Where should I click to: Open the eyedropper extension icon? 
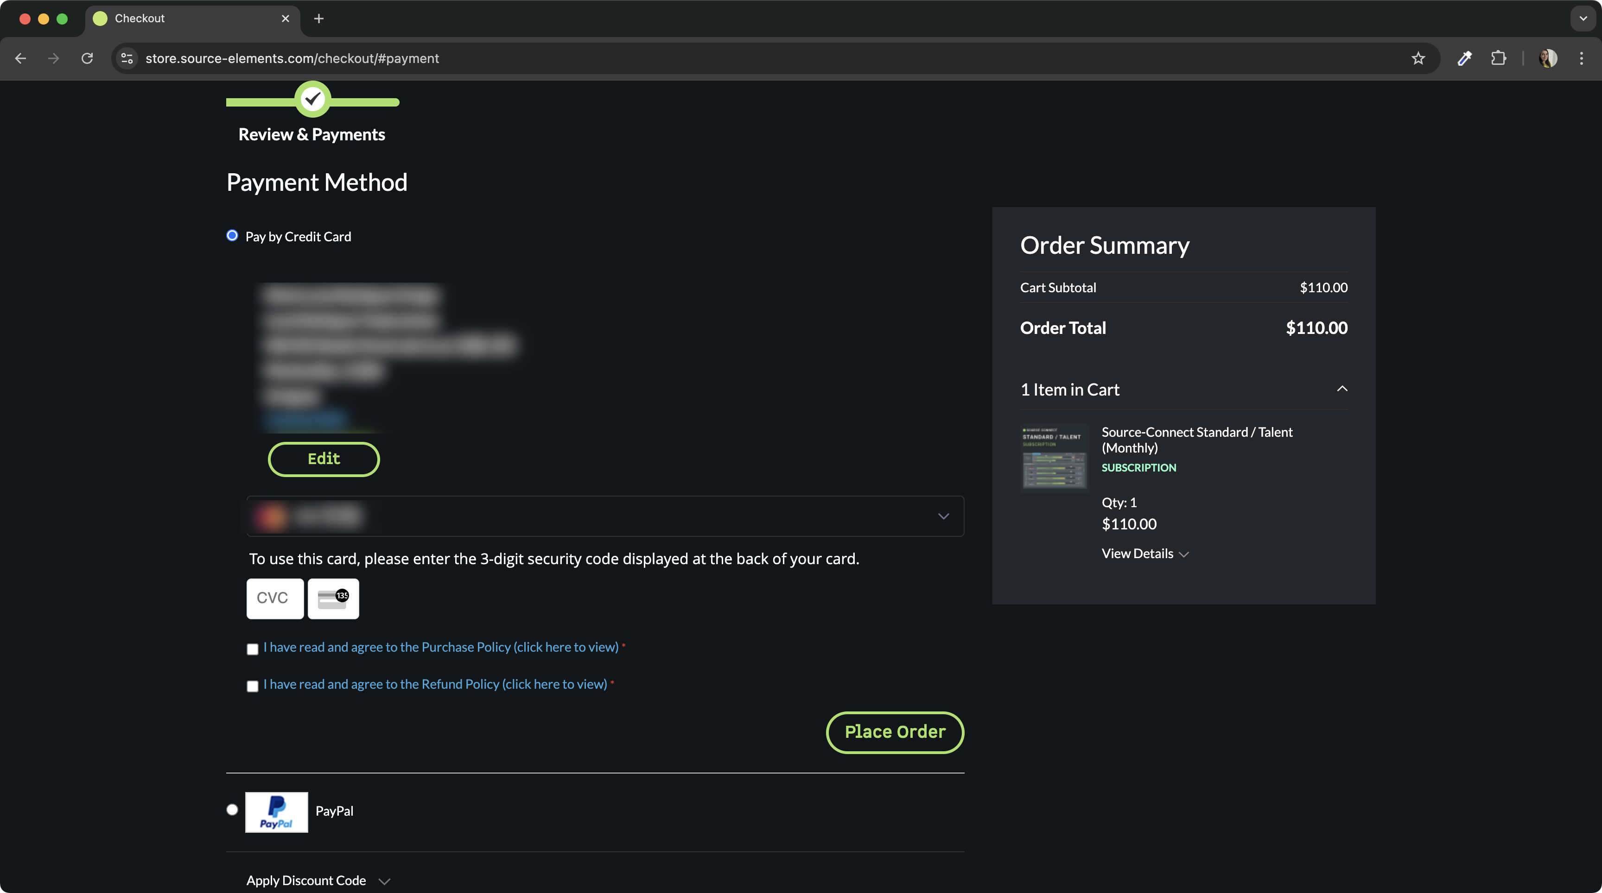(1465, 58)
